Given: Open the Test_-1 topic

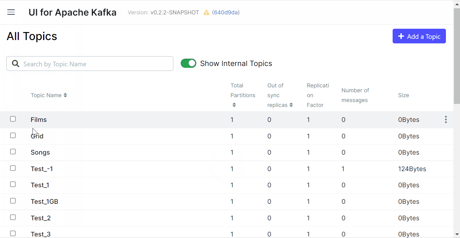Looking at the screenshot, I should [42, 169].
